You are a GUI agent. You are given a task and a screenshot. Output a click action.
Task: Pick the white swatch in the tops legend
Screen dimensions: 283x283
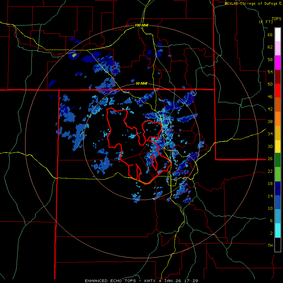tap(278, 35)
